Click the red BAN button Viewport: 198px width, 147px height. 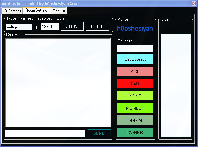(x=135, y=84)
